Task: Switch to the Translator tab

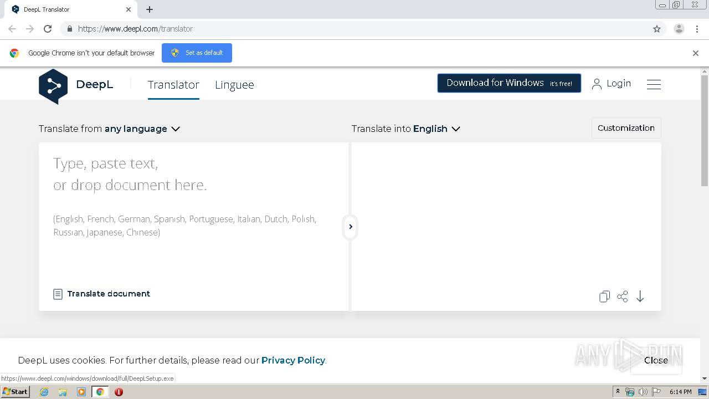Action: click(x=173, y=85)
